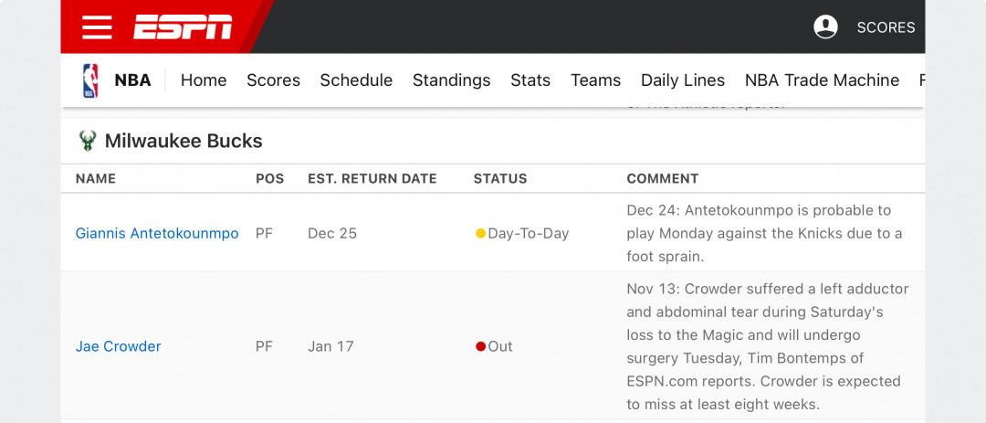The image size is (986, 423).
Task: Open Jae Crowder player link
Action: 118,346
